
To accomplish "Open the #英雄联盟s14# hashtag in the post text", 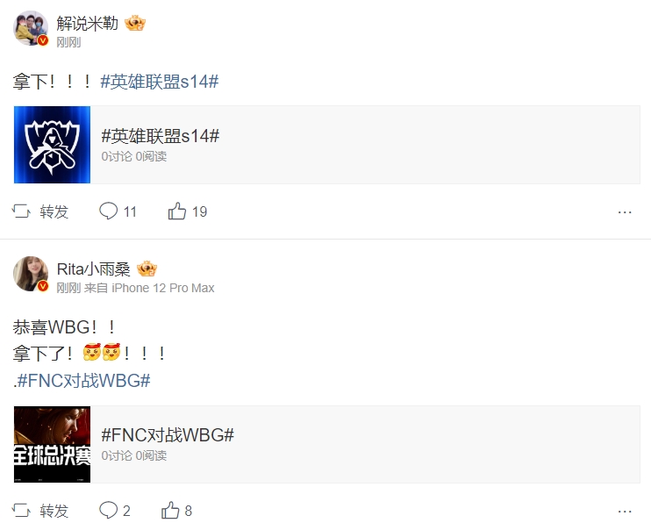I will click(x=160, y=82).
